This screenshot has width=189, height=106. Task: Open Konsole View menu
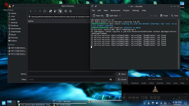[106, 10]
